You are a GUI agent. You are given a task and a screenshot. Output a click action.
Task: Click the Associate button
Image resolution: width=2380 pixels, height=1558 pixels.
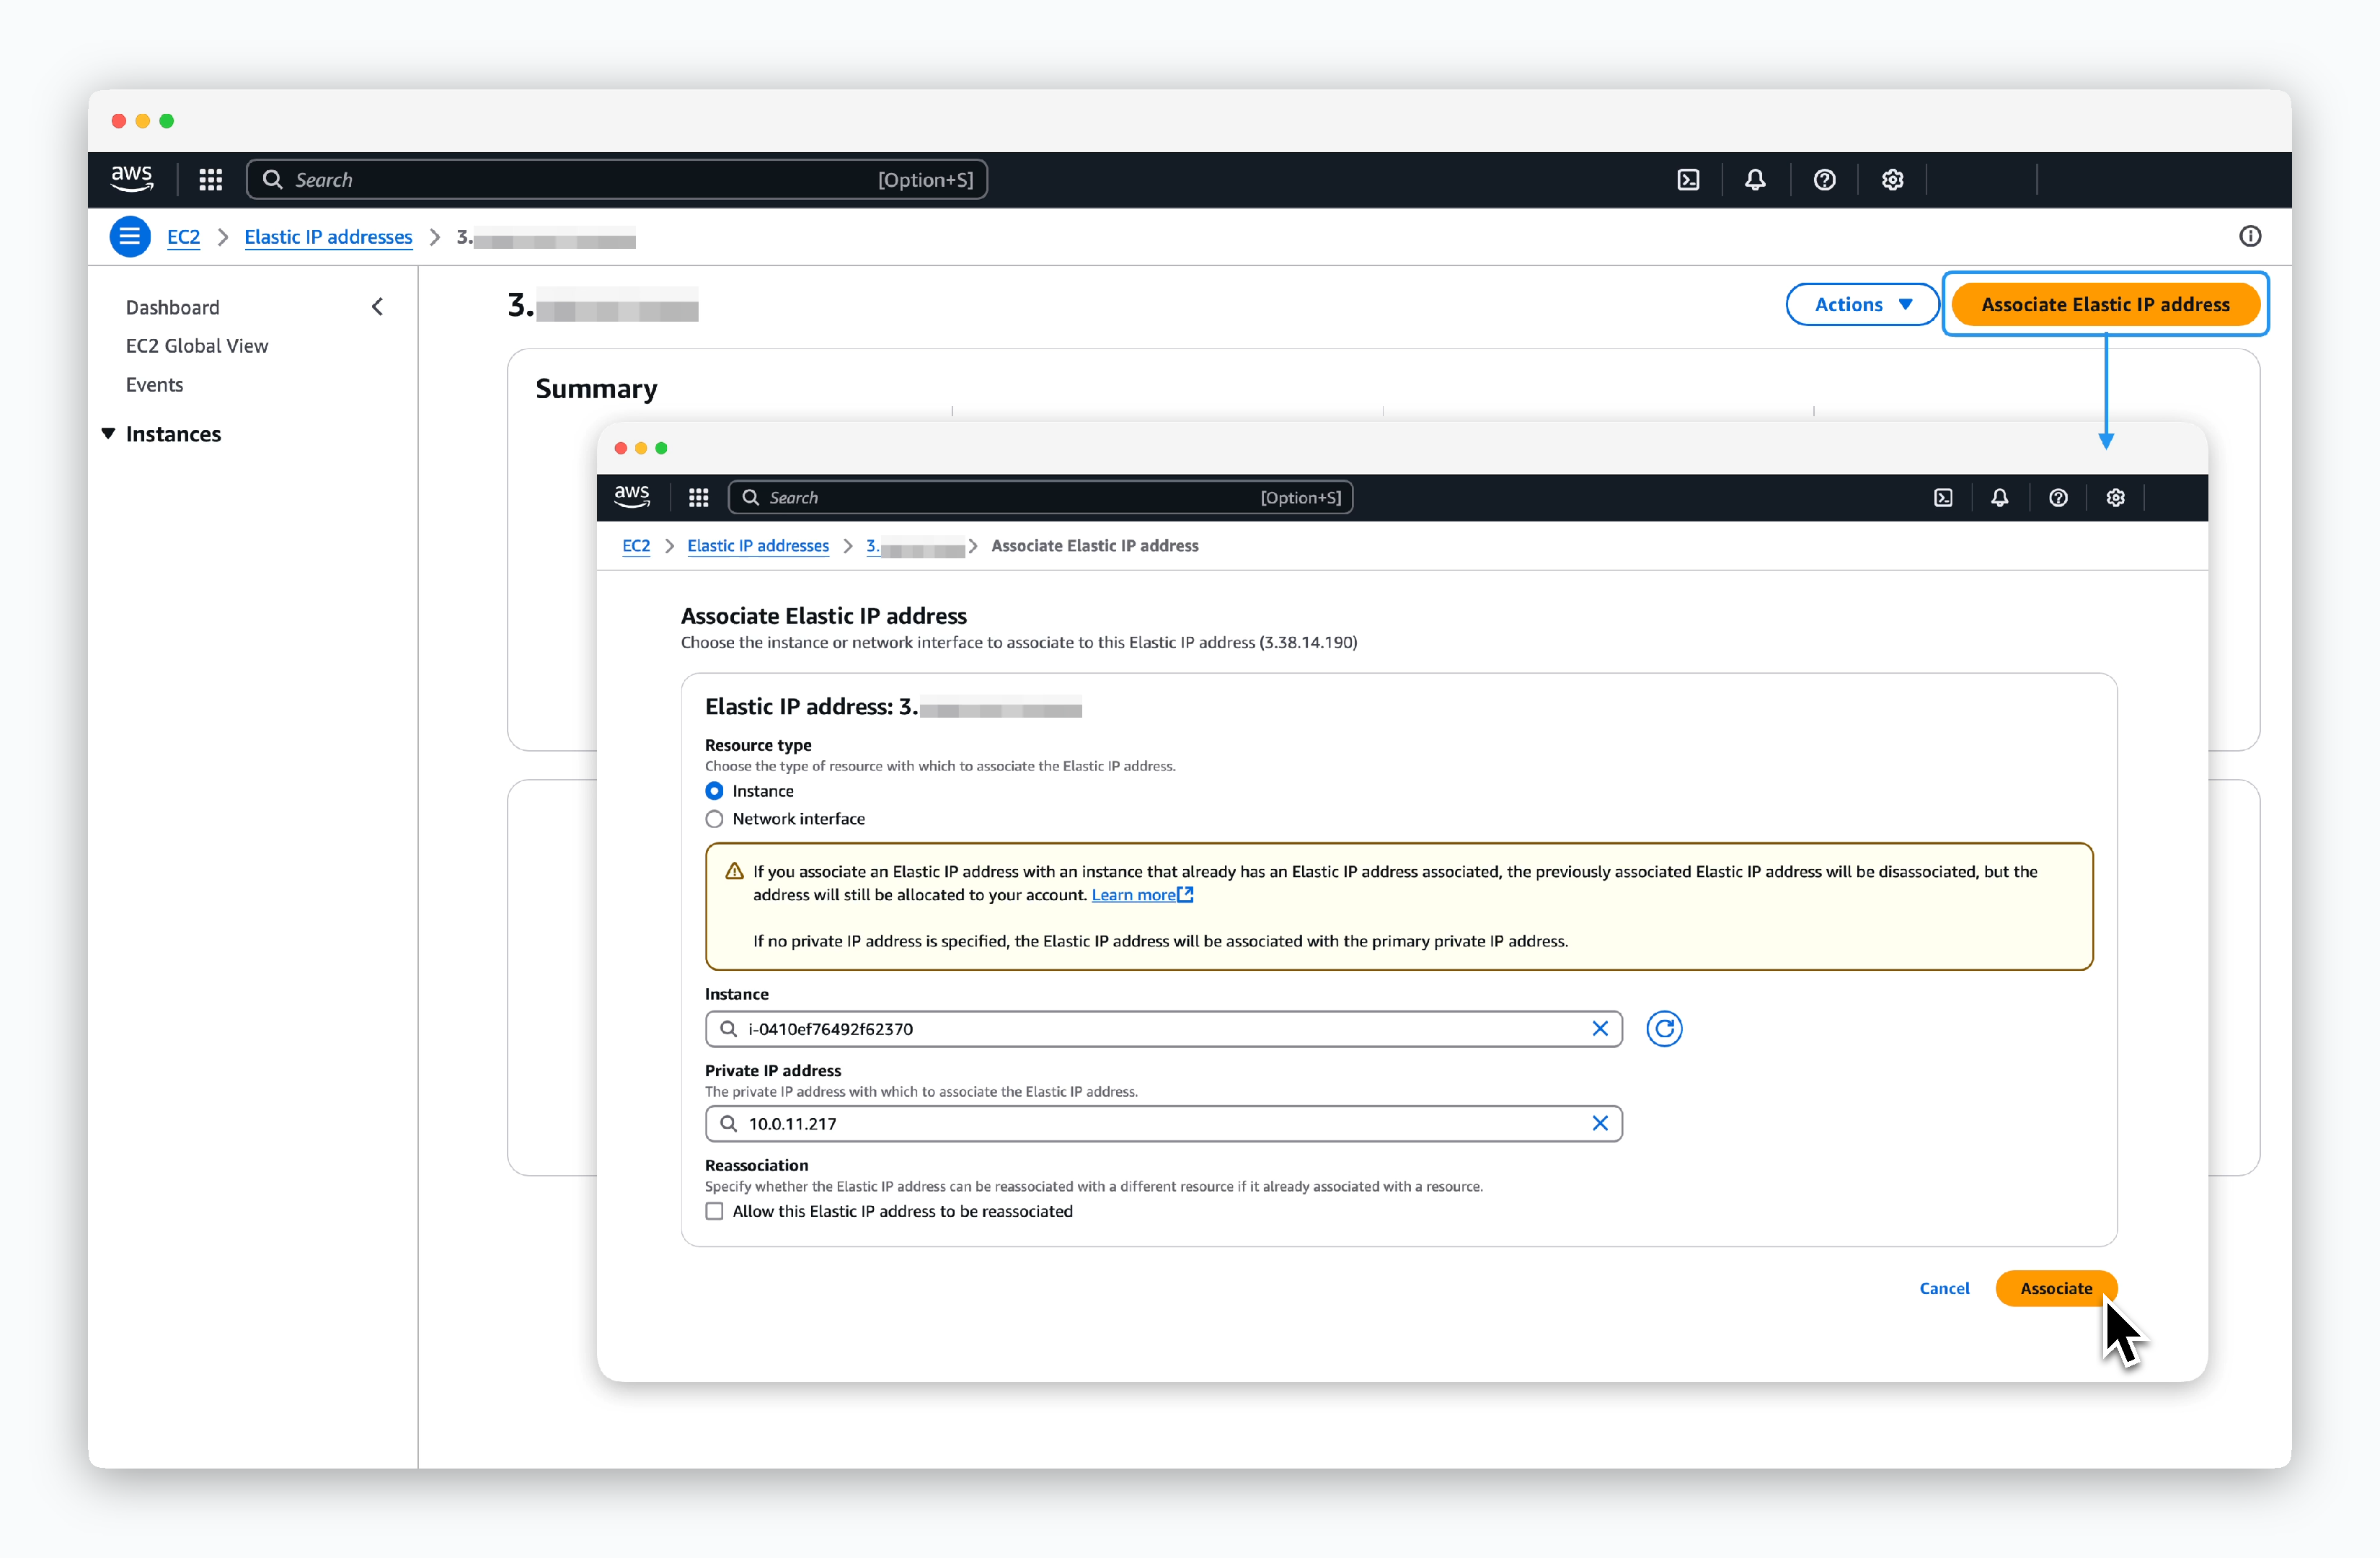click(2056, 1288)
